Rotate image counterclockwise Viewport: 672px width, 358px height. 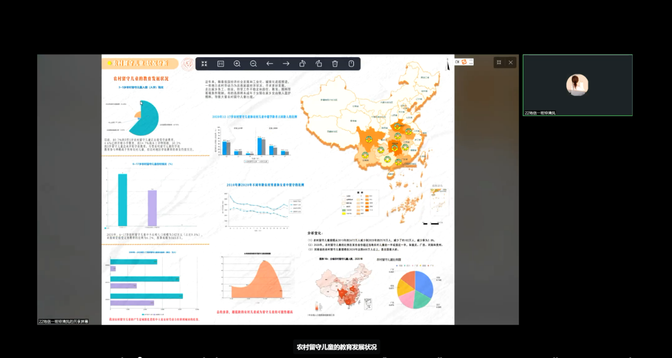pyautogui.click(x=302, y=64)
